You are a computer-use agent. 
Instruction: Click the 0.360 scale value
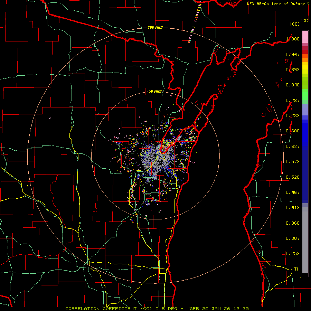(293, 223)
